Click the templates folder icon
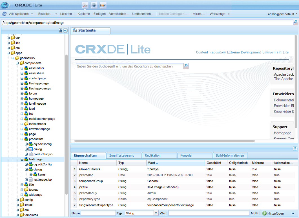 pyautogui.click(x=22, y=215)
